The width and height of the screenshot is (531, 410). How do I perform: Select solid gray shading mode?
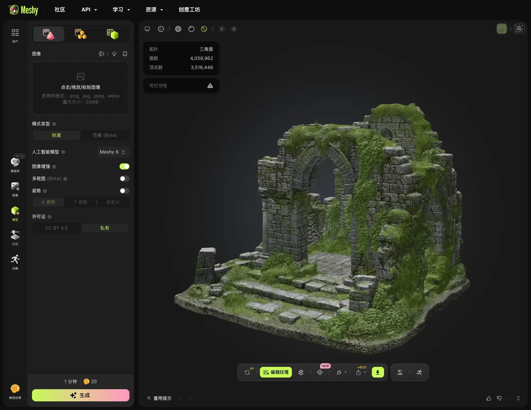178,29
